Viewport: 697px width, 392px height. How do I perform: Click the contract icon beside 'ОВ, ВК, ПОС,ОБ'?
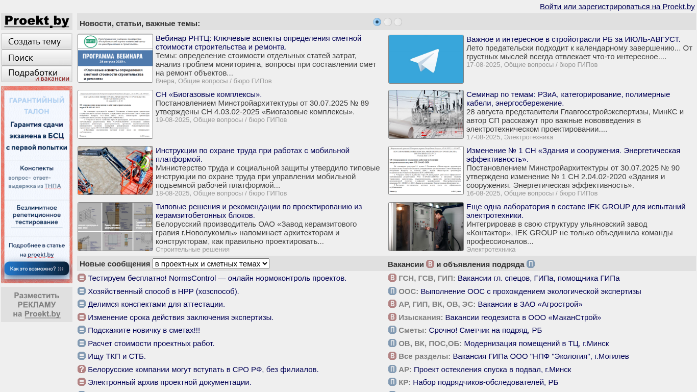[392, 343]
